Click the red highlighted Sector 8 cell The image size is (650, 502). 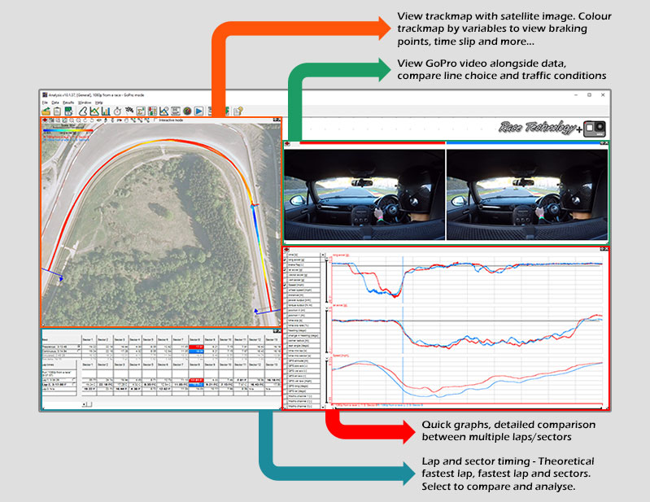197,347
